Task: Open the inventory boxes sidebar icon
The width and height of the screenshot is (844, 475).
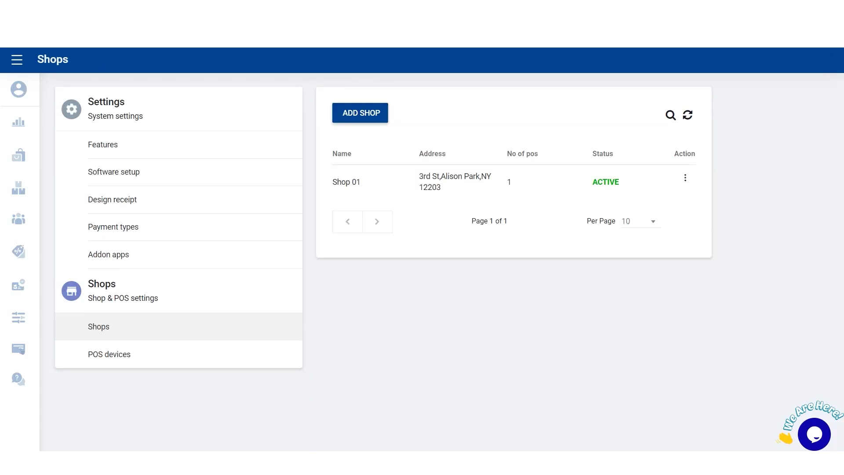Action: [x=18, y=188]
